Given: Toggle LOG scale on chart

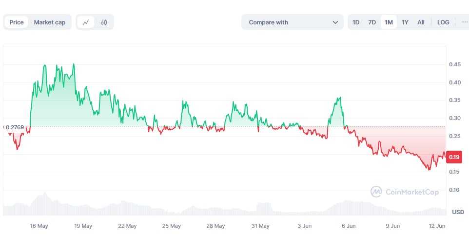Looking at the screenshot, I should tap(443, 22).
